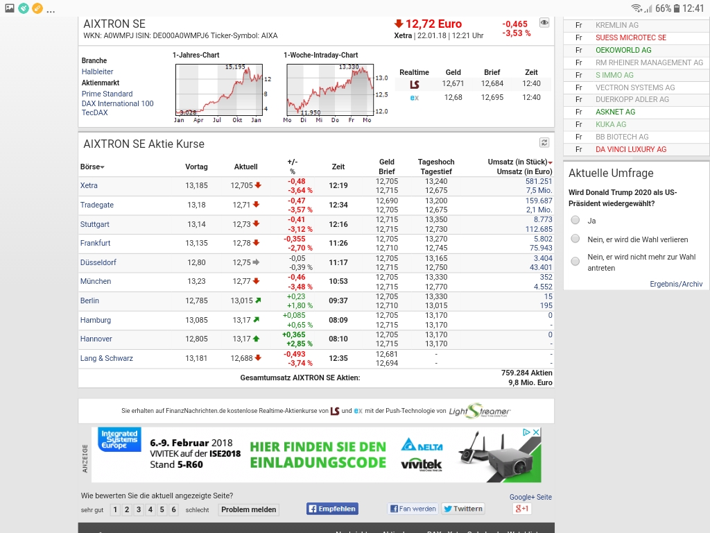Screen dimensions: 710x533
Task: Open the DAX International 100 link
Action: click(118, 103)
